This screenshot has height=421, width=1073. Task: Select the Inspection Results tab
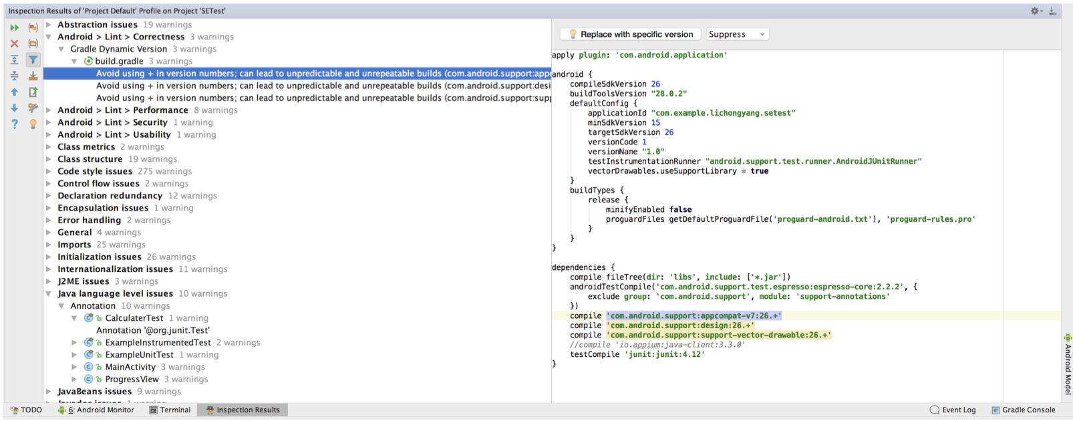pos(243,410)
